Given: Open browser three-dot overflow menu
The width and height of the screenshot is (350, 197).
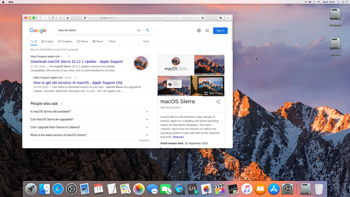Looking at the screenshot, I should click(228, 18).
